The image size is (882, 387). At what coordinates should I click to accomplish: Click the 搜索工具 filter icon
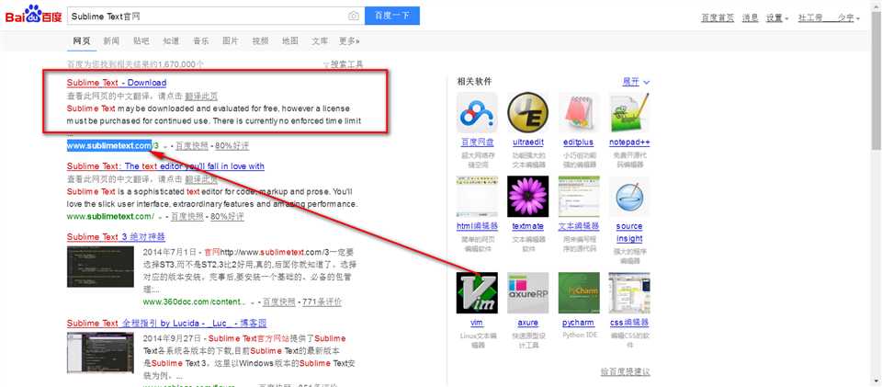click(x=325, y=64)
